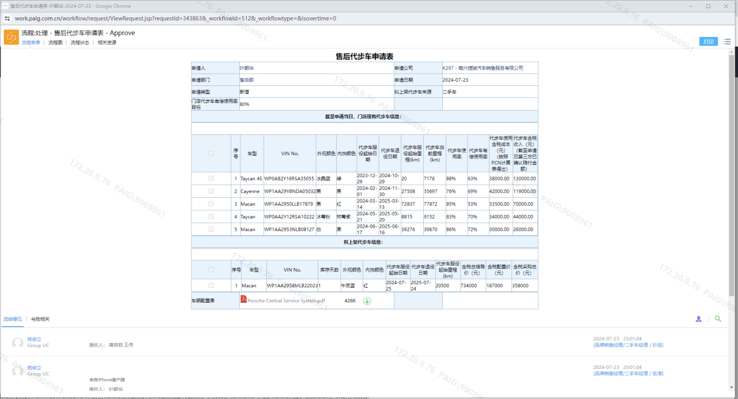
Task: Click the red PDF file icon
Action: 243,299
